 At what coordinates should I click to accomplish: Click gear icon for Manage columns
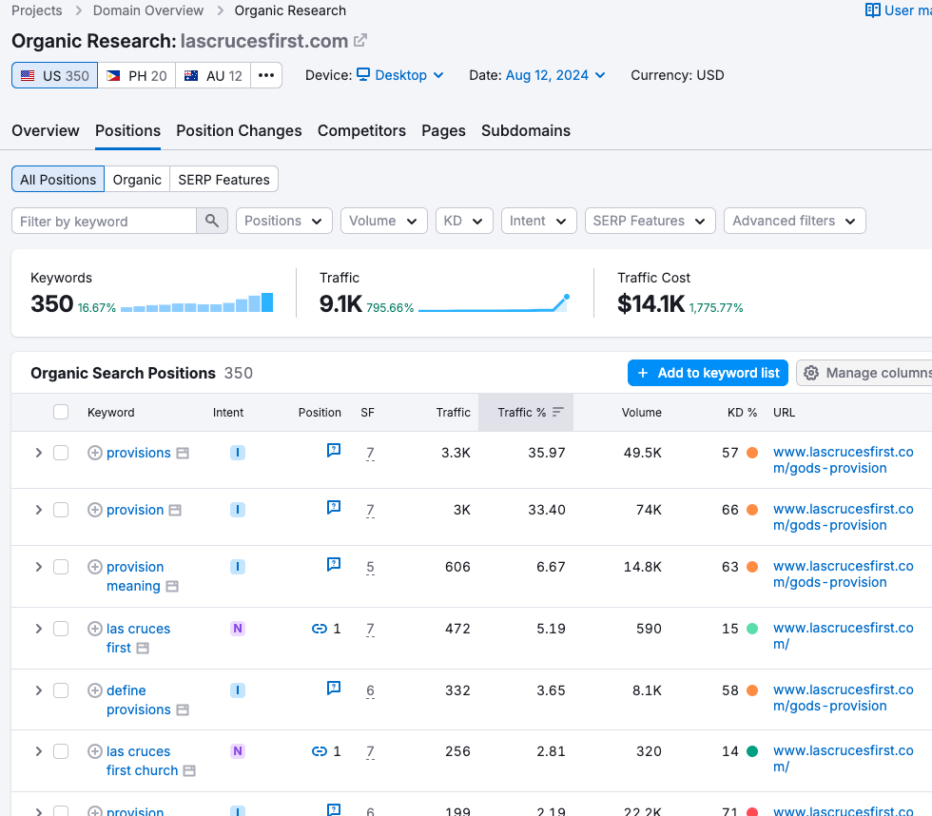810,373
